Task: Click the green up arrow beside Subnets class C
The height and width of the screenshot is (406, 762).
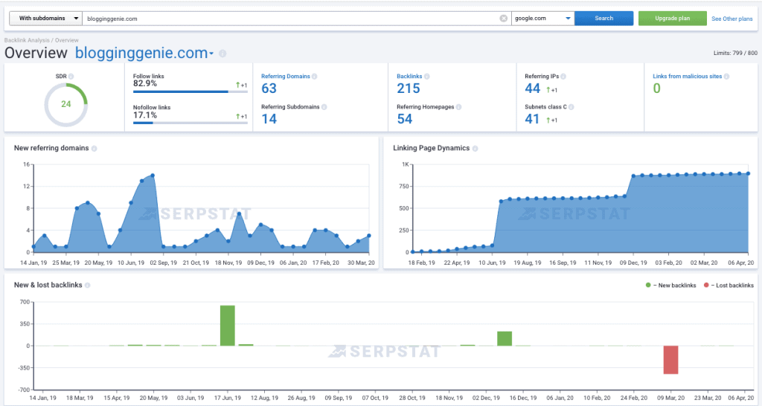Action: coord(548,120)
